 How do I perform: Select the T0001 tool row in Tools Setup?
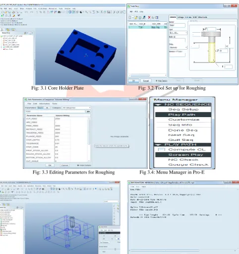(x=148, y=27)
